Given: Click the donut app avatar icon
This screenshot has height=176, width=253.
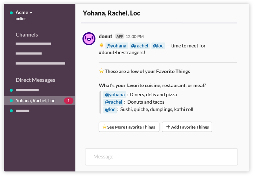Looking at the screenshot, I should 89,38.
